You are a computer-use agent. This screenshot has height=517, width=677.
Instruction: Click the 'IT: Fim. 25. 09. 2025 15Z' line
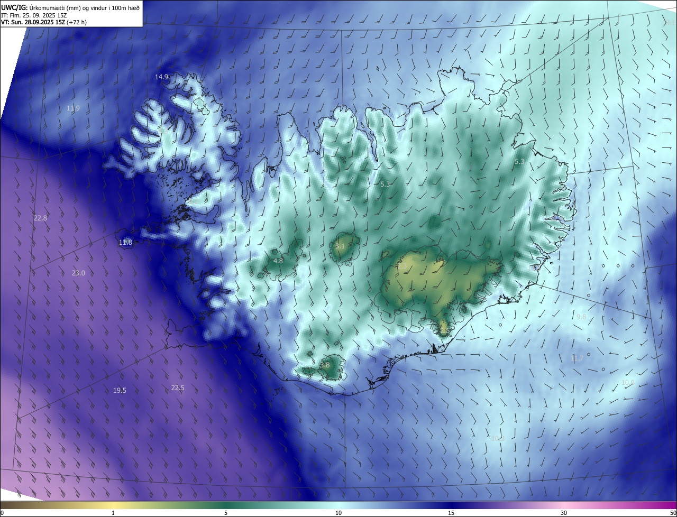point(34,15)
